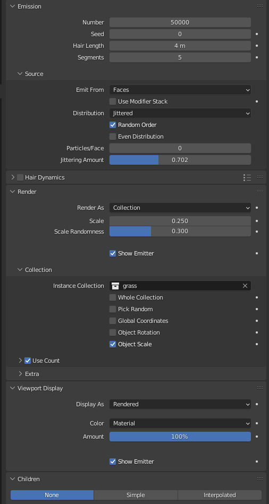Open the Render As dropdown
The image size is (269, 504).
point(180,208)
